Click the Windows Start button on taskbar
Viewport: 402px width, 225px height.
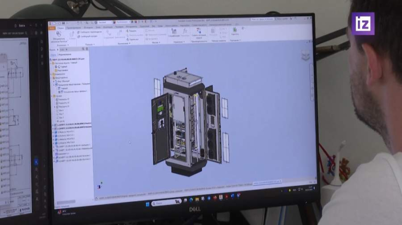pyautogui.click(x=148, y=203)
